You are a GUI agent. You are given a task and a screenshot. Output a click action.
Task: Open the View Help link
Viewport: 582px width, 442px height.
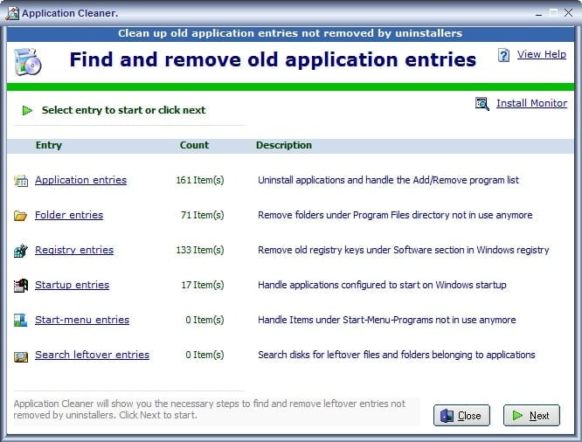[542, 54]
